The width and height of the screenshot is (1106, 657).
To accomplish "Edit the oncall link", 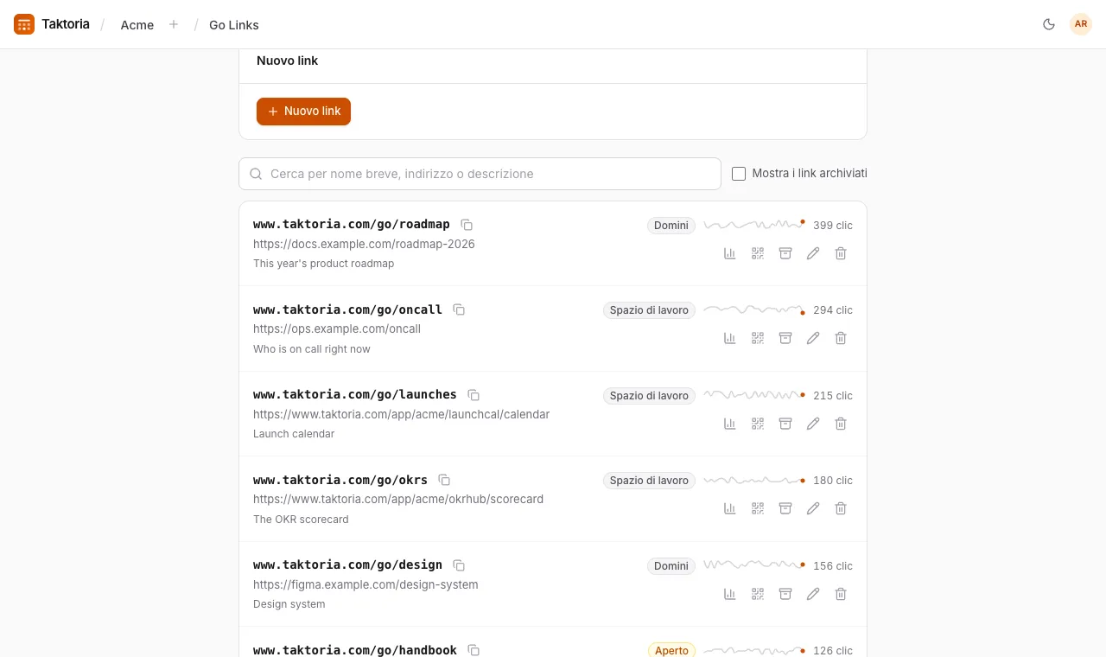I will point(813,338).
